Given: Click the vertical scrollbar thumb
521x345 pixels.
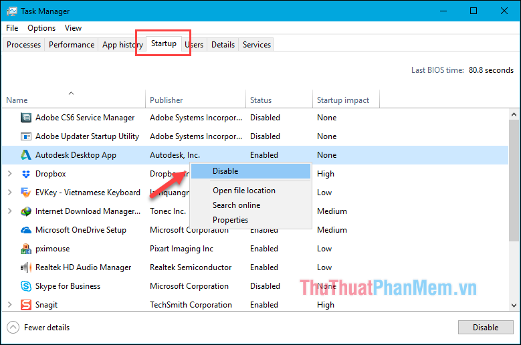Looking at the screenshot, I should pyautogui.click(x=514, y=181).
